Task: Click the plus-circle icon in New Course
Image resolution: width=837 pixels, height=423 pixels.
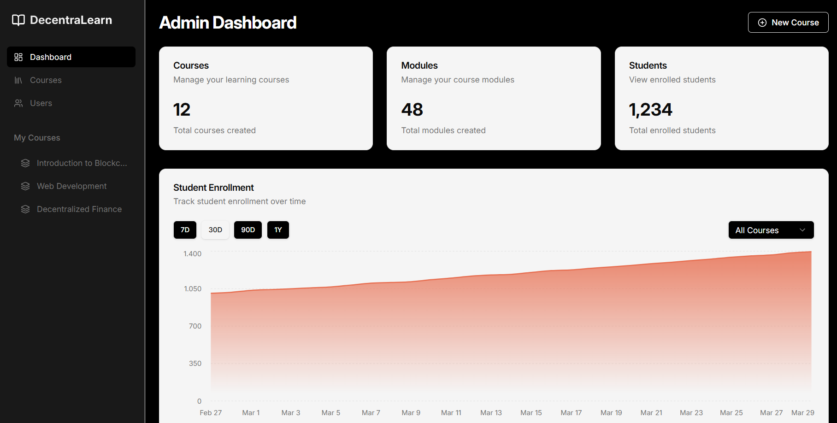Action: [762, 23]
